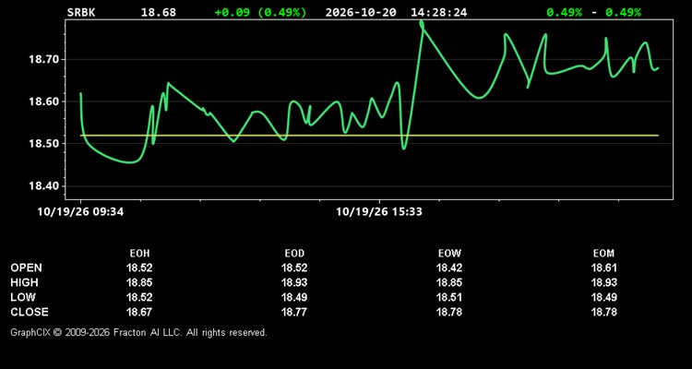
Task: Select the date 2026-10-20 in header
Action: tap(362, 12)
